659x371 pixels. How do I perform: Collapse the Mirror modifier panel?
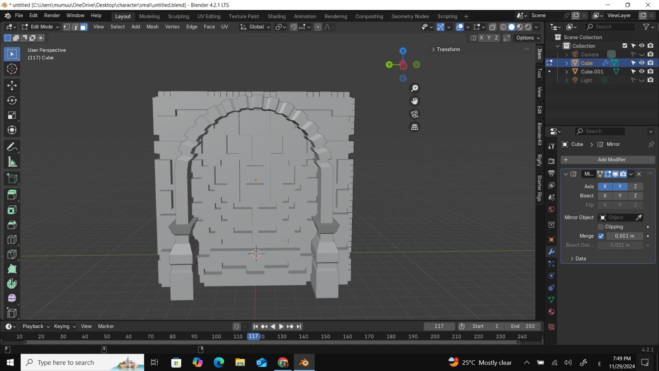pos(566,174)
